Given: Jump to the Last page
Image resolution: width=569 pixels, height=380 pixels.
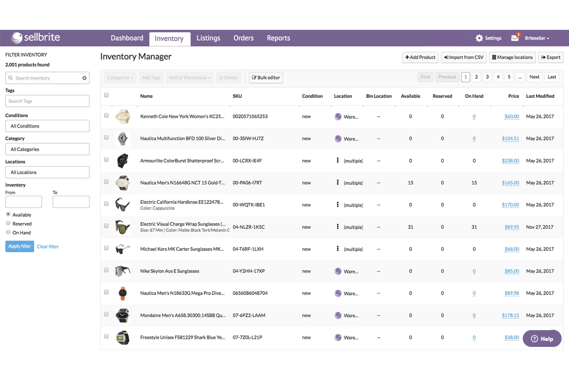Looking at the screenshot, I should [x=552, y=77].
